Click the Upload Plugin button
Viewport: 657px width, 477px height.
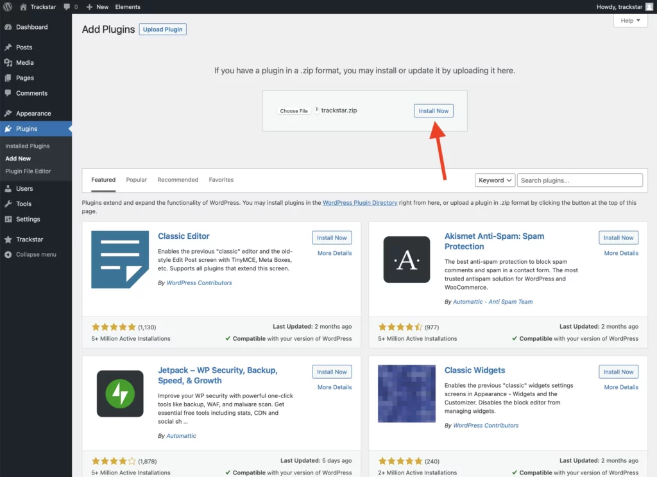162,30
